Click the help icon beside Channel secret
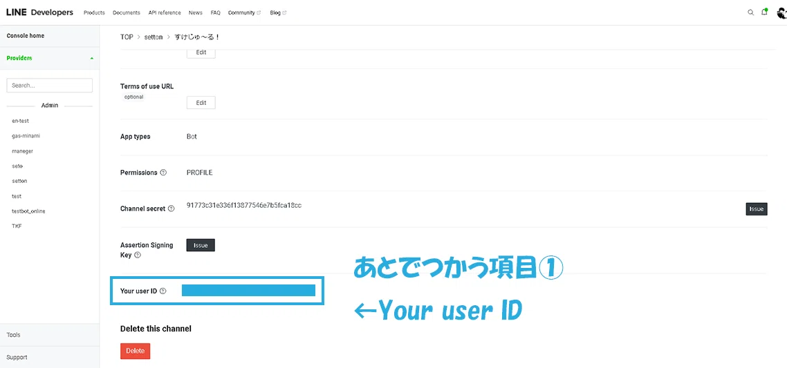Screen dimensions: 787x368 [x=171, y=209]
